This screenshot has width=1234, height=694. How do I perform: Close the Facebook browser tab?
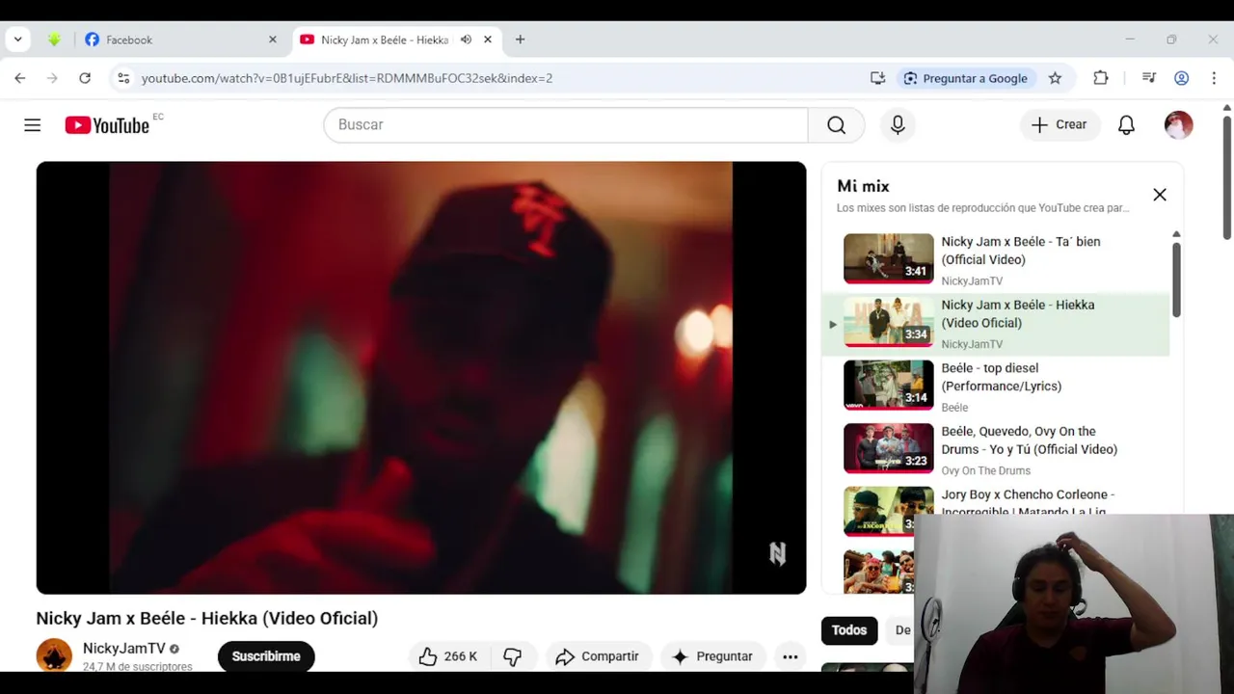pyautogui.click(x=273, y=40)
